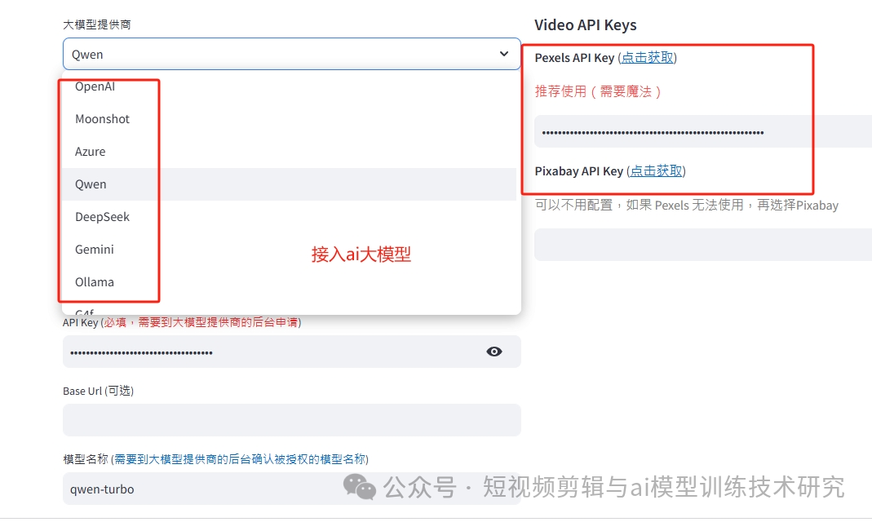The image size is (872, 522).
Task: Select Gemini from the dropdown list
Action: tap(289, 249)
